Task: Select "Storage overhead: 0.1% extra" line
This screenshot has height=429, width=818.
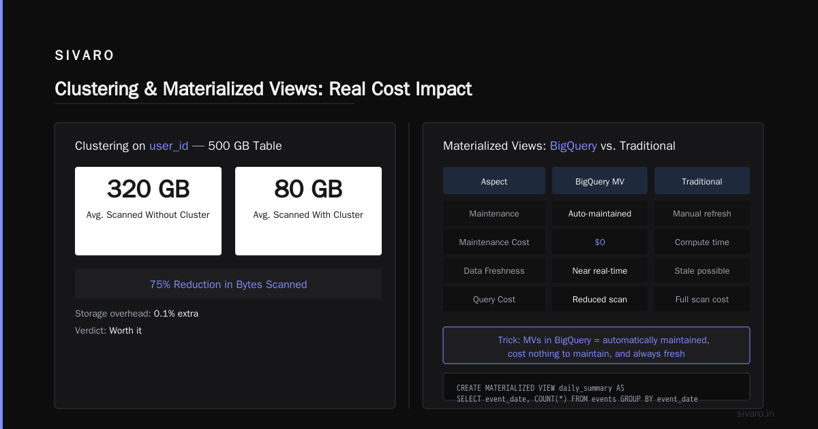Action: 137,313
